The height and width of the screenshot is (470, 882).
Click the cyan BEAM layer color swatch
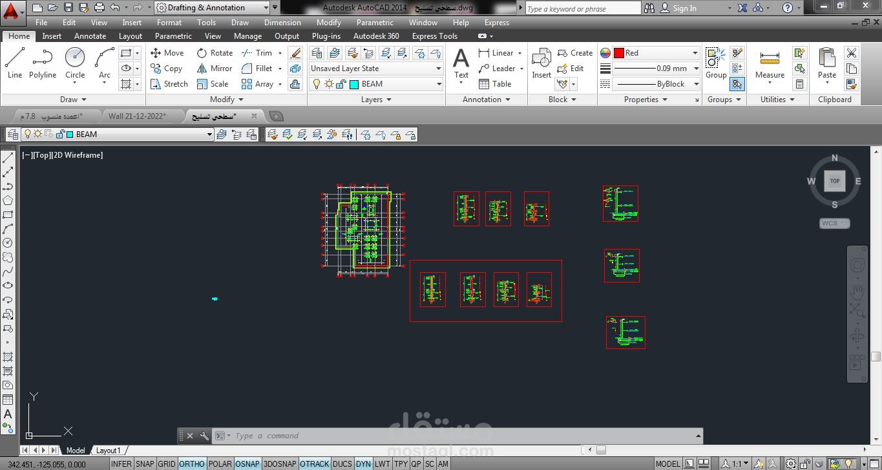tap(354, 84)
